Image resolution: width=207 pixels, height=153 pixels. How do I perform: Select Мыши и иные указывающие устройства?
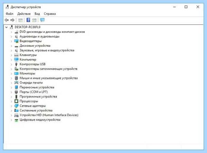[49, 78]
